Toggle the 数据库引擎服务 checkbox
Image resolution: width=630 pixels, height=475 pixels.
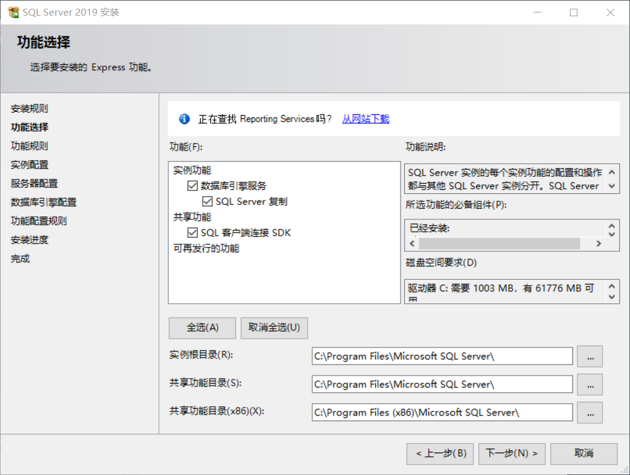coord(193,186)
